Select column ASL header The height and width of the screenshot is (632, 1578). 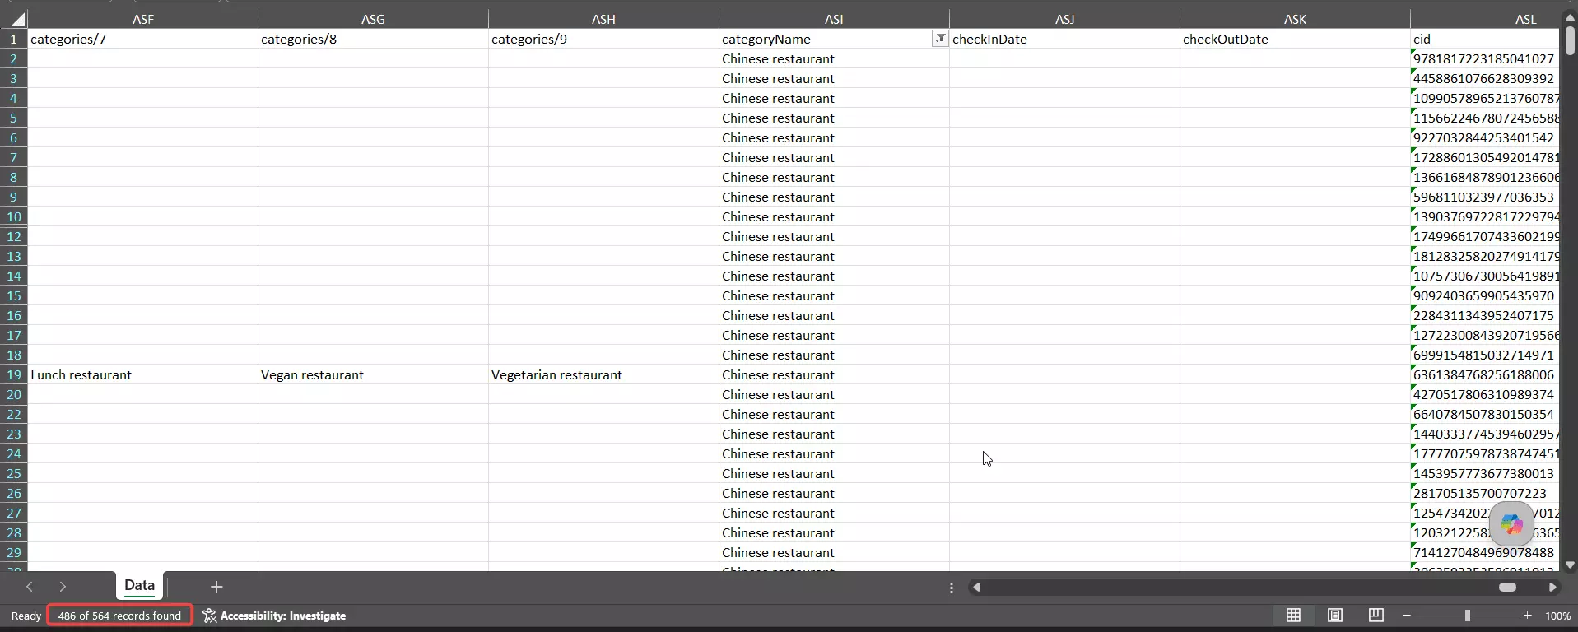1484,19
